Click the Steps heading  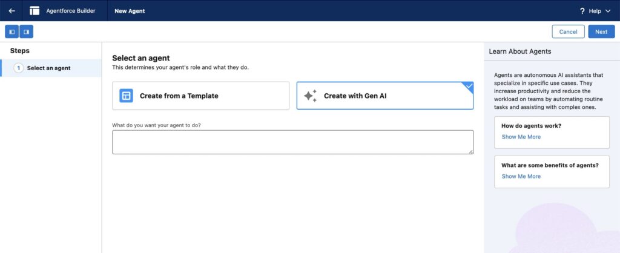(x=20, y=51)
